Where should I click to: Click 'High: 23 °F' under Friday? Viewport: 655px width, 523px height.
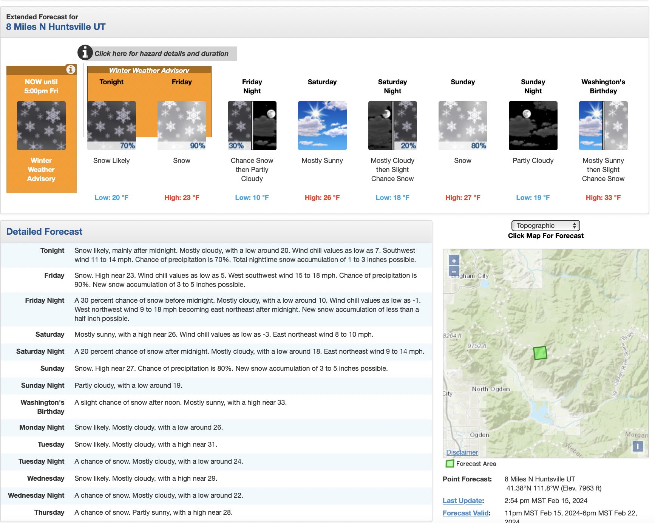coord(182,198)
